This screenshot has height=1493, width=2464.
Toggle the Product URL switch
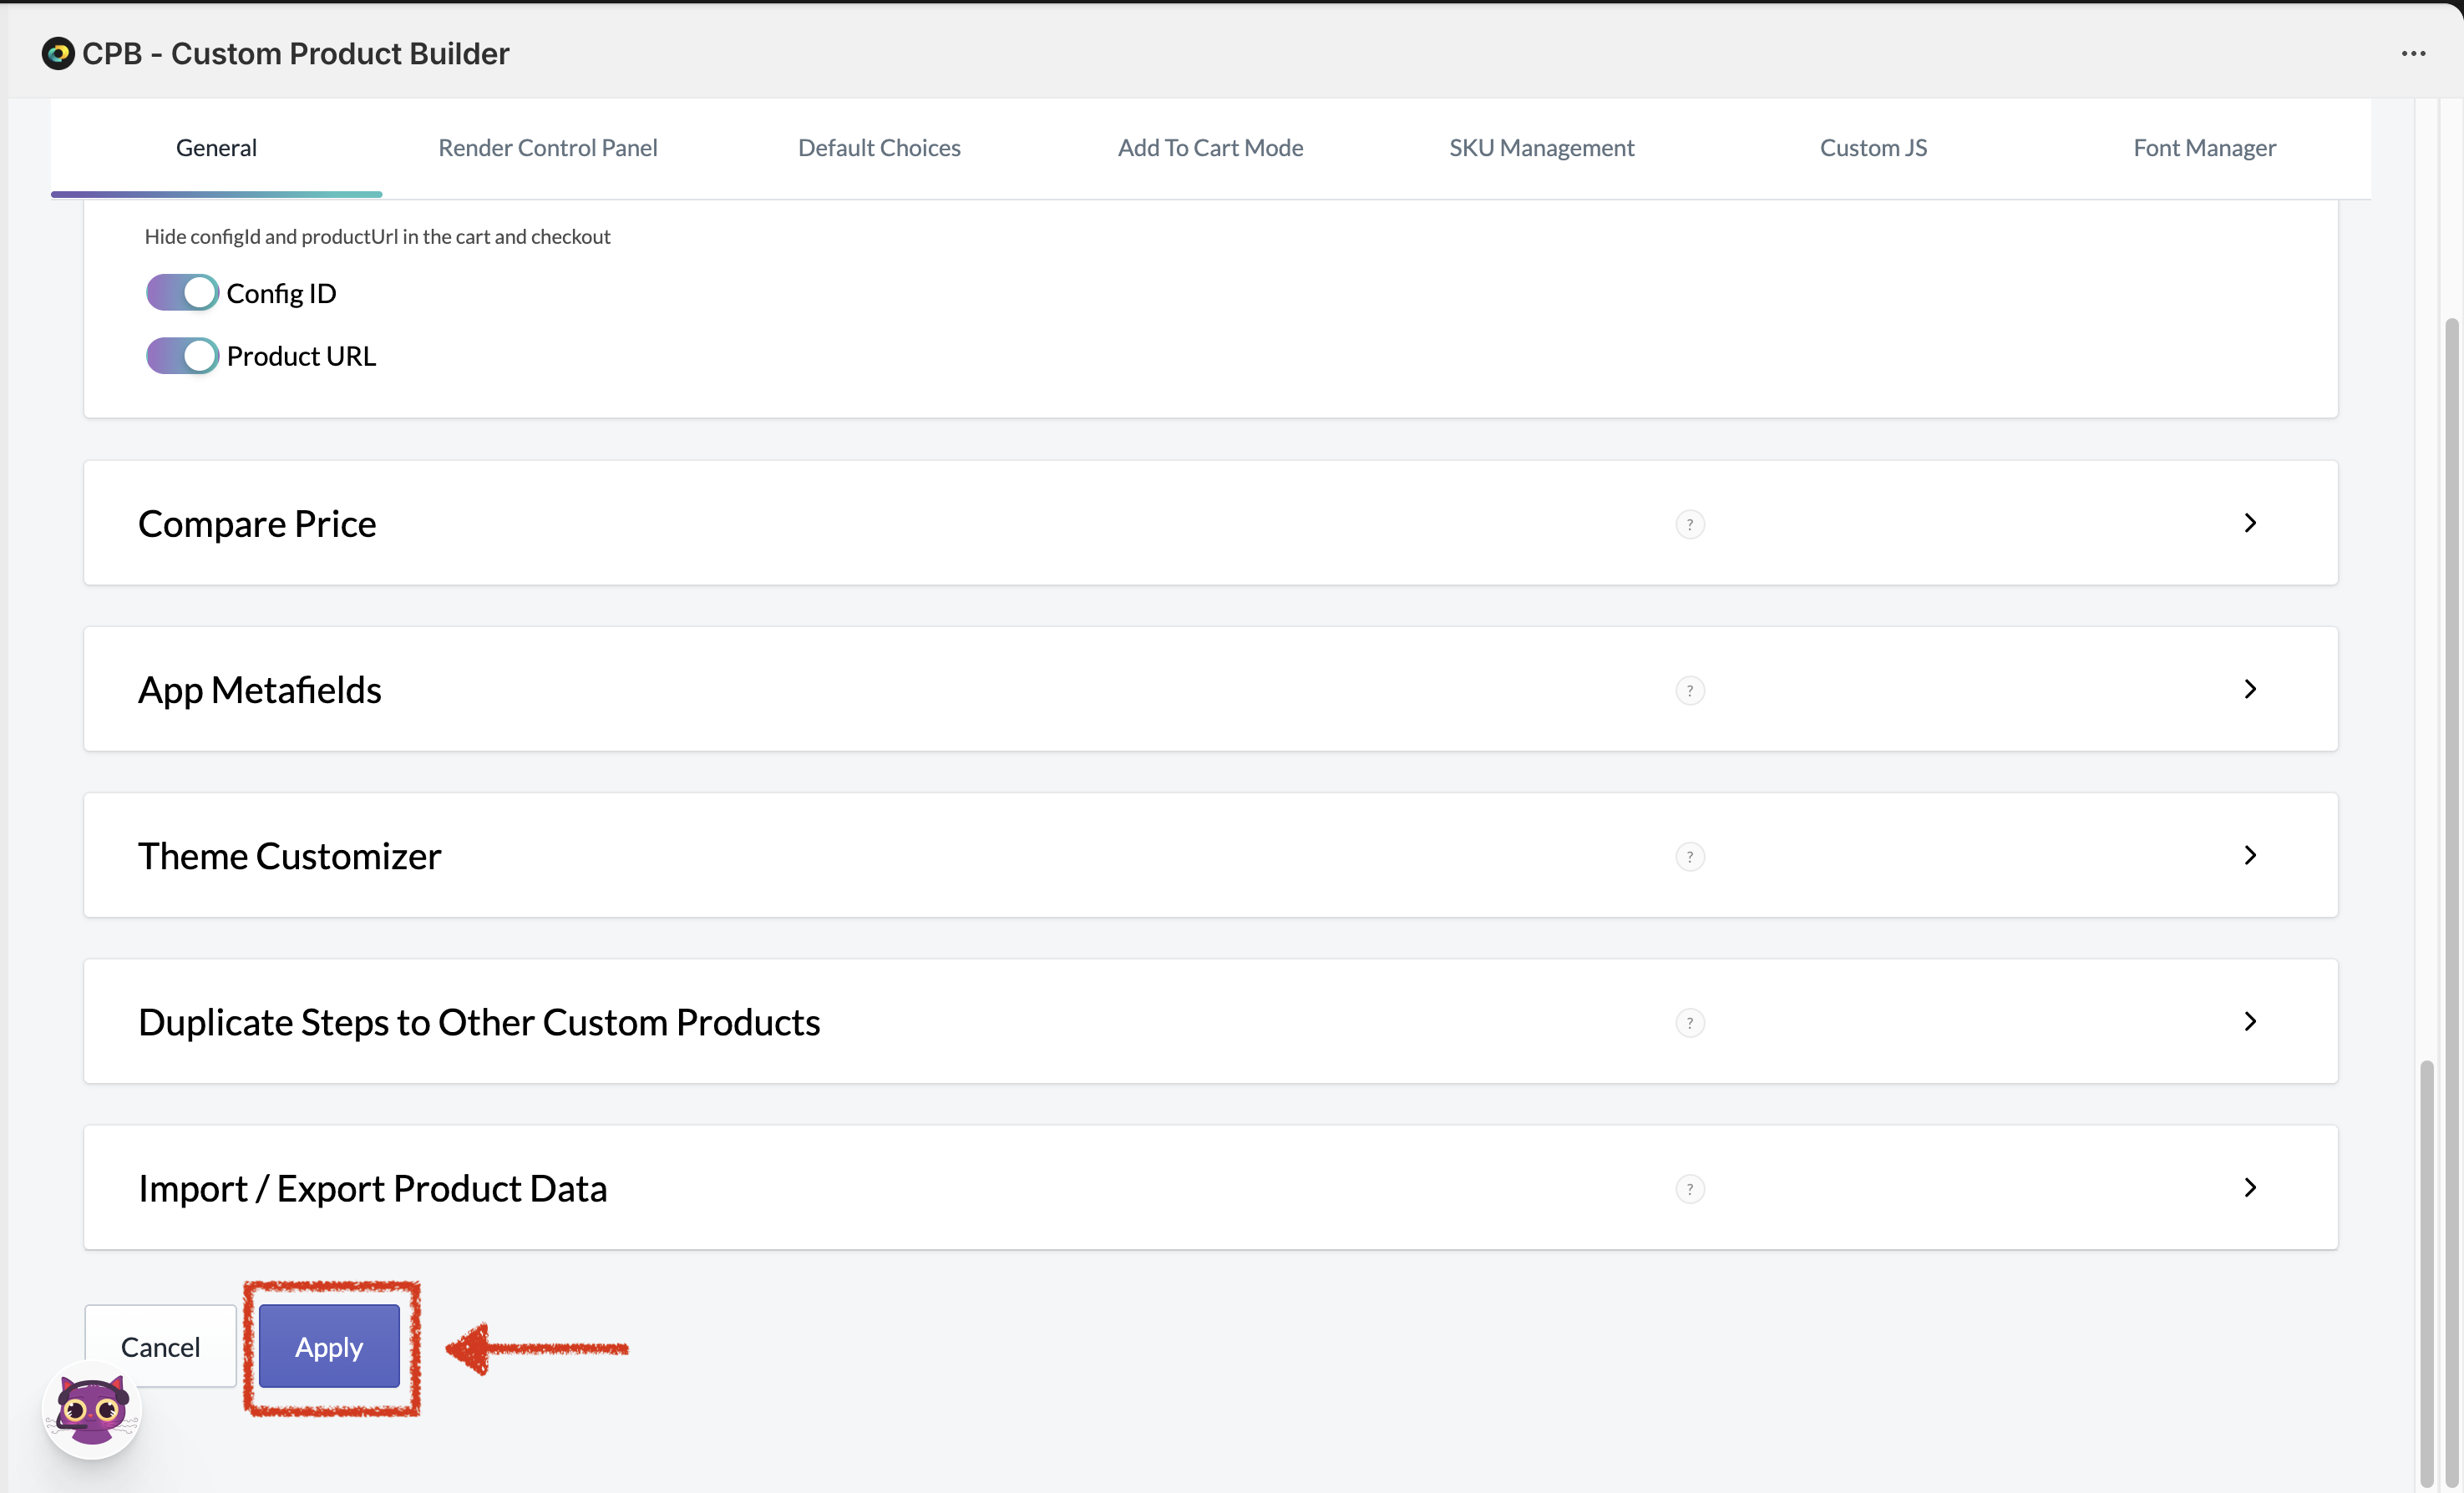tap(182, 356)
